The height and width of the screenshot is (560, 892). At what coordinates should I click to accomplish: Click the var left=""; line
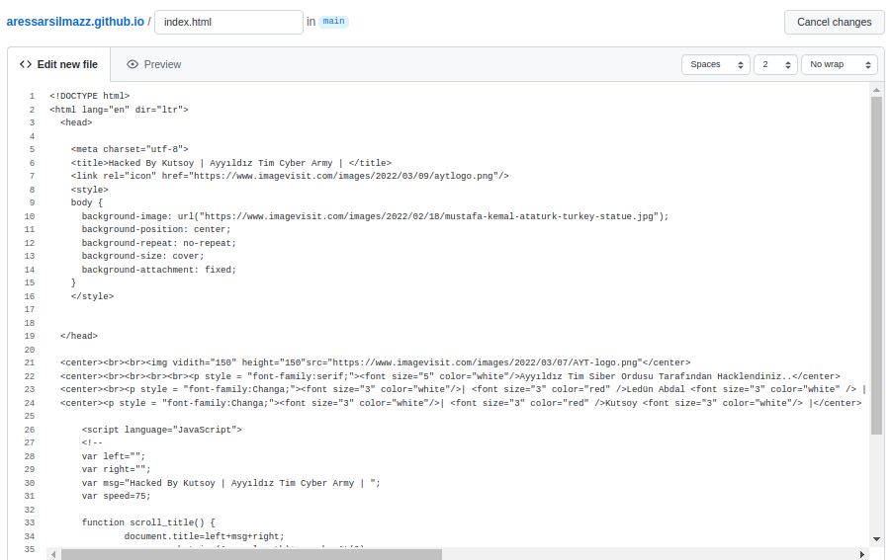pos(113,456)
